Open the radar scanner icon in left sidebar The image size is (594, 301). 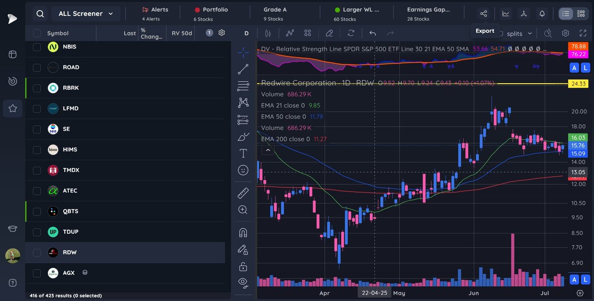(12, 81)
